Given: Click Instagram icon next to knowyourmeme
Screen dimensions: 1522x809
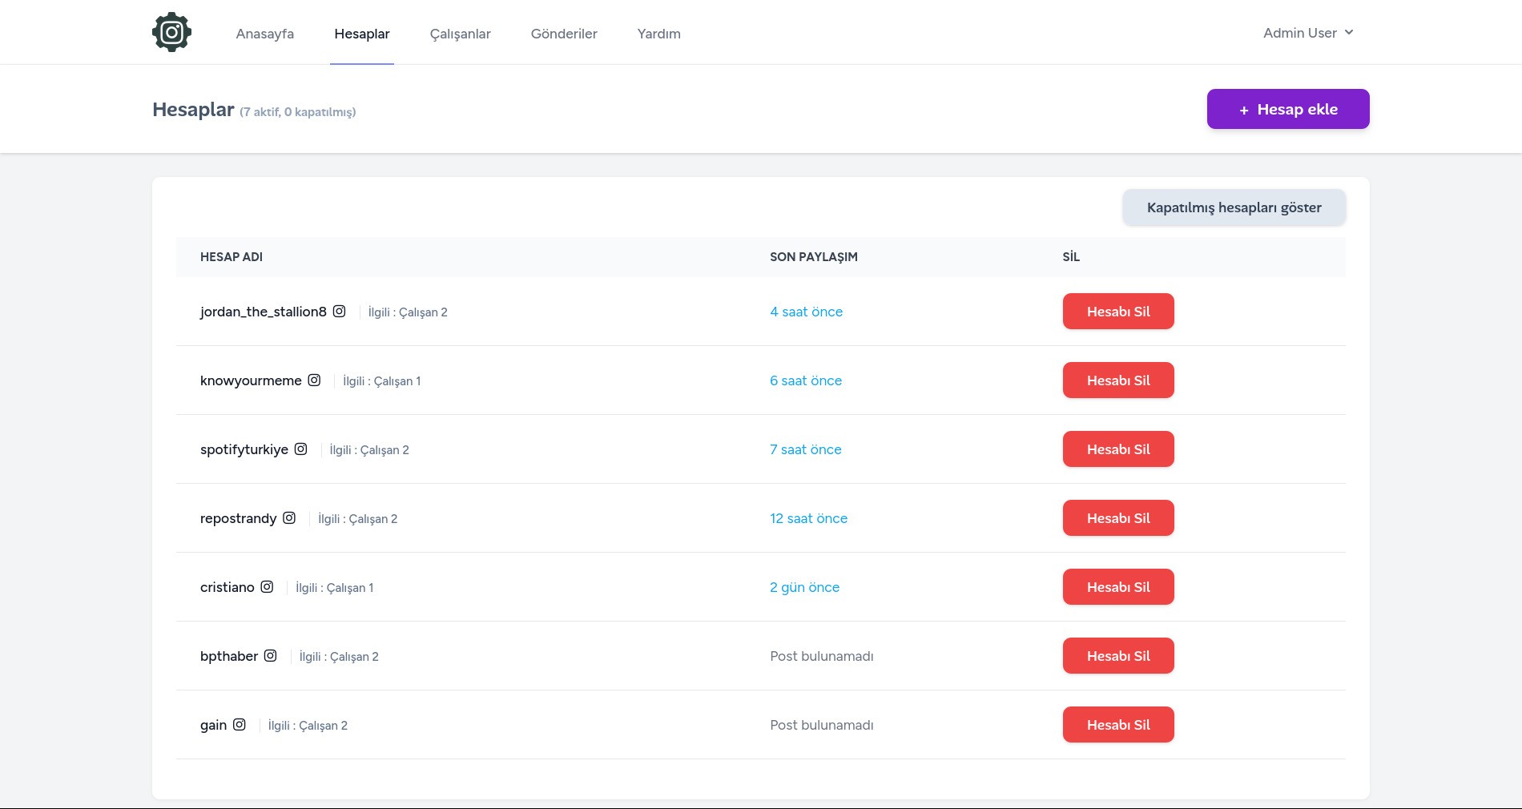Looking at the screenshot, I should (315, 380).
